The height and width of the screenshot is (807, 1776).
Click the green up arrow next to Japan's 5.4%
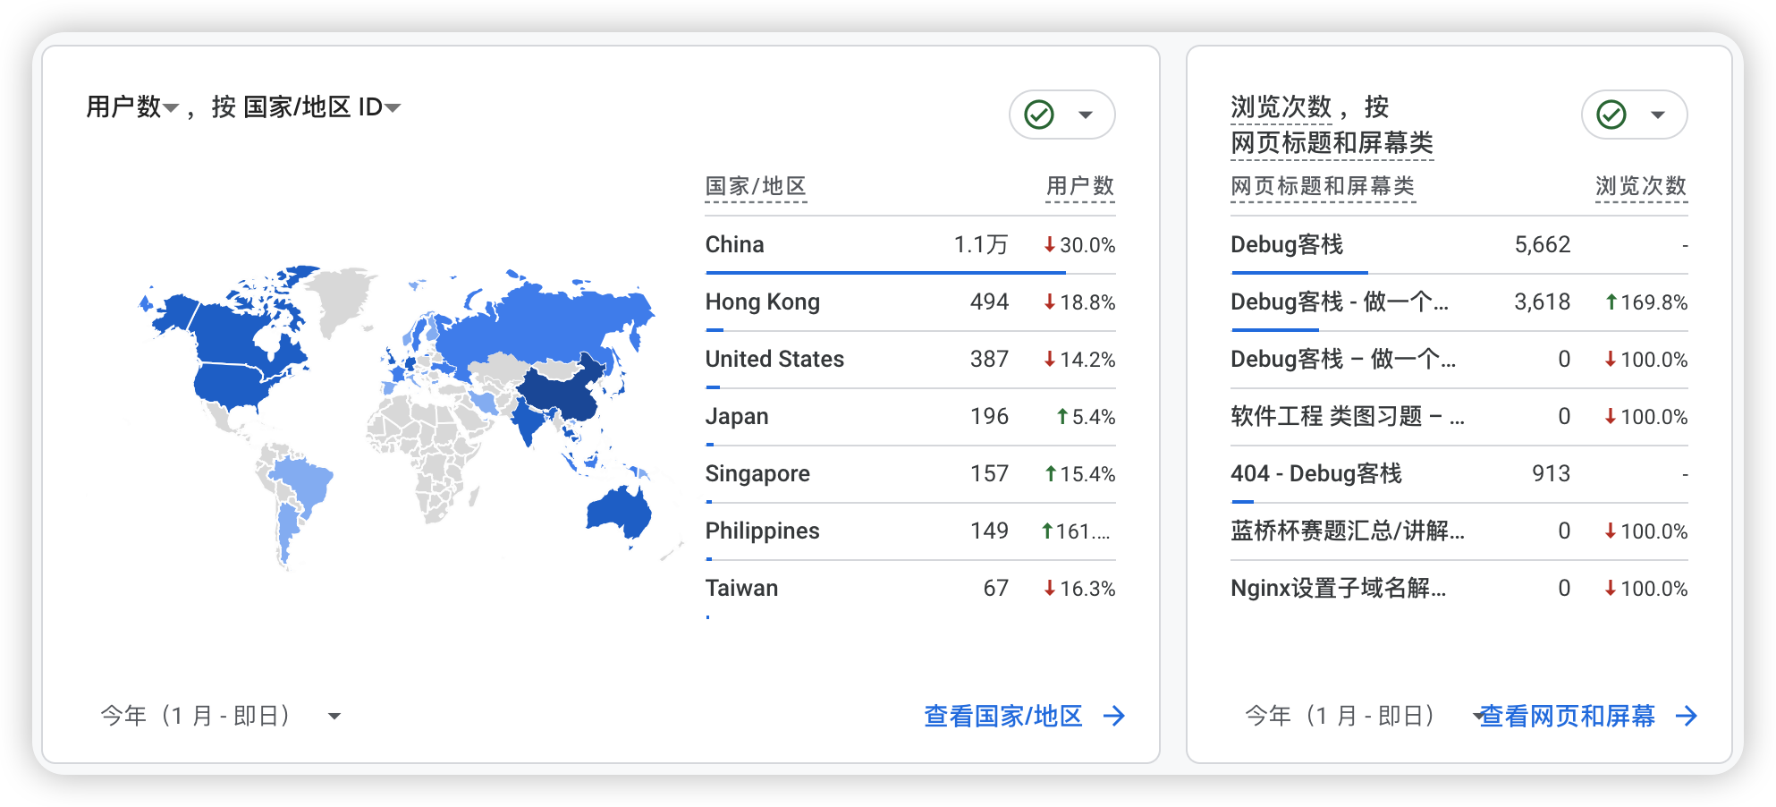[1061, 415]
